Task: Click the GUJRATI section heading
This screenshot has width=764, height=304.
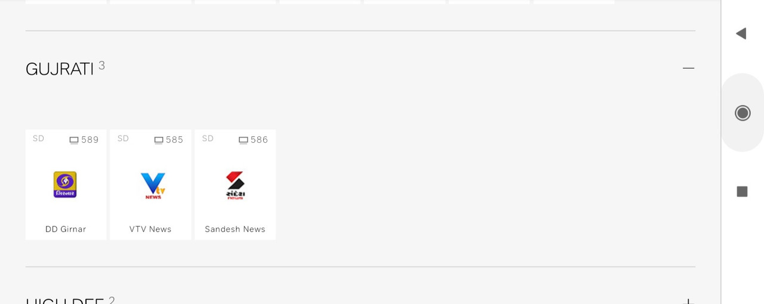Action: point(60,69)
